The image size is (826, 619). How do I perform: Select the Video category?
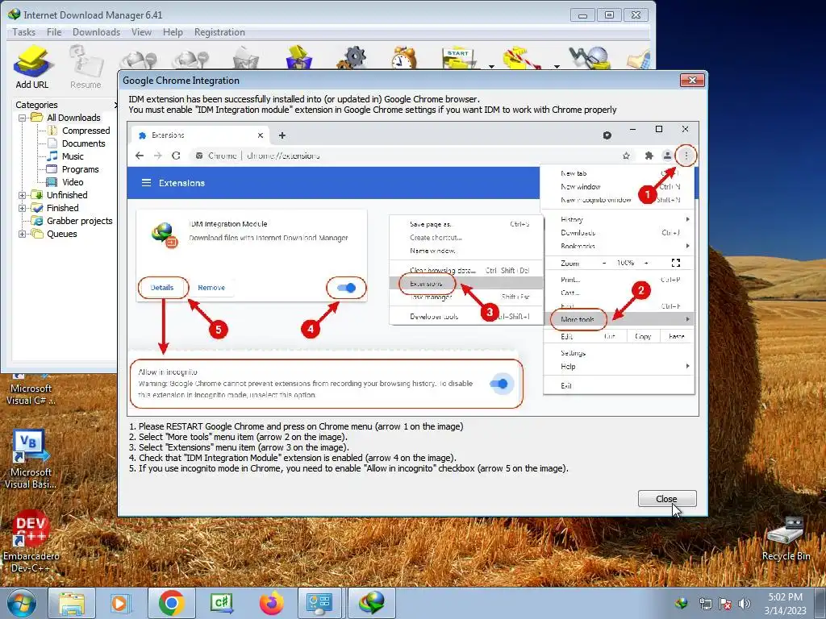73,182
